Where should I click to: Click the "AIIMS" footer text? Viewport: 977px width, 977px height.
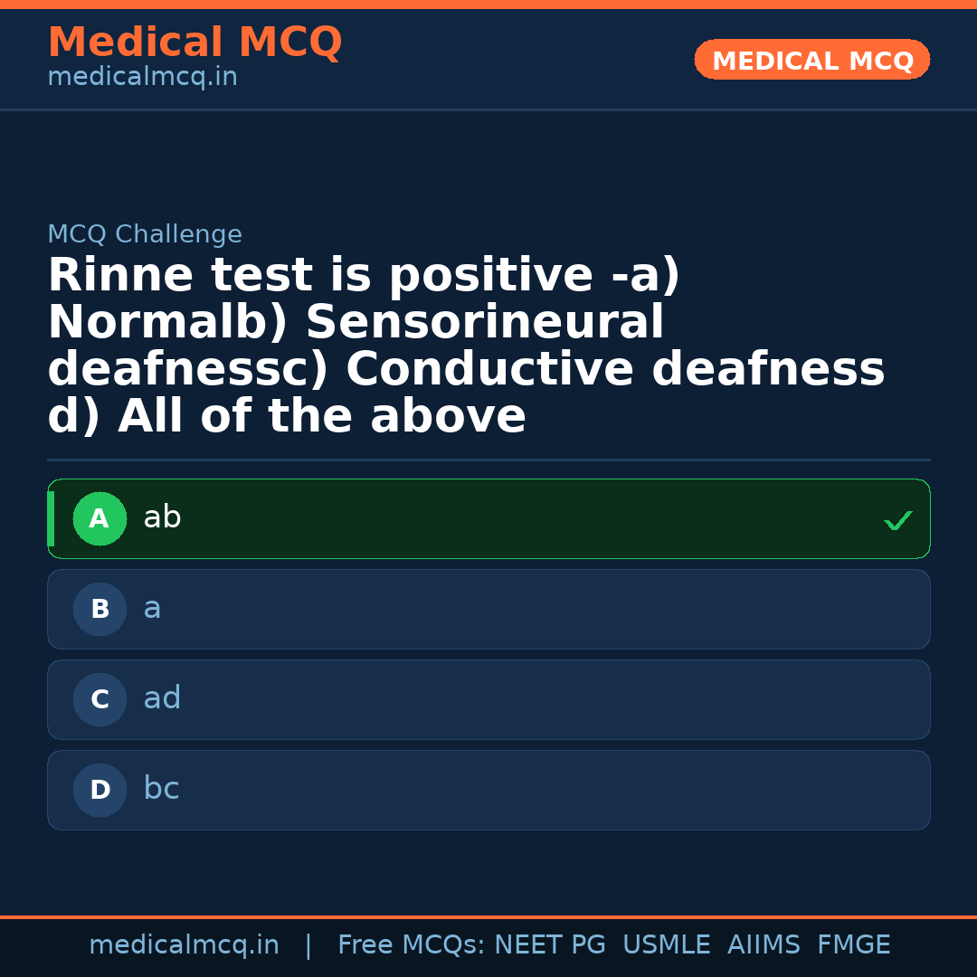point(764,945)
